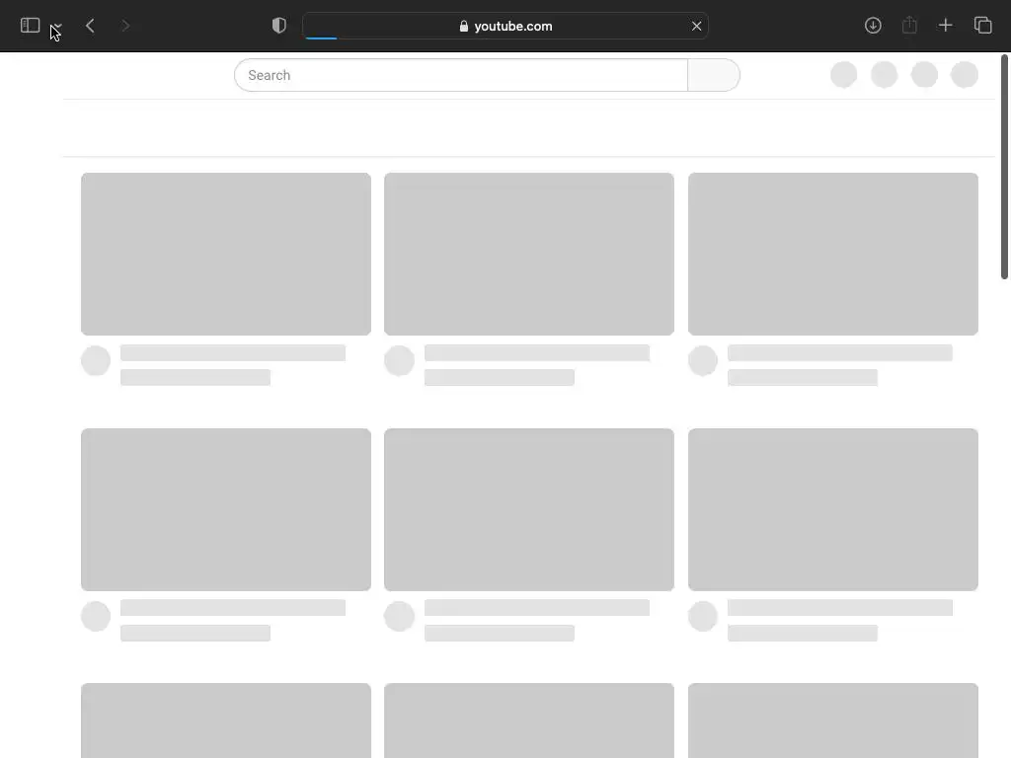Screen dimensions: 1011x758
Task: Go back to the previous page
Action: point(90,26)
